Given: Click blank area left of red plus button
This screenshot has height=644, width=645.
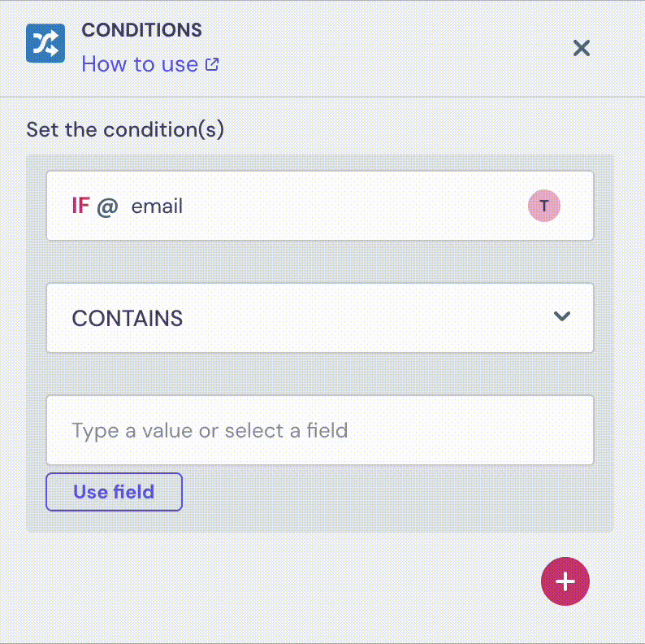Looking at the screenshot, I should point(284,581).
